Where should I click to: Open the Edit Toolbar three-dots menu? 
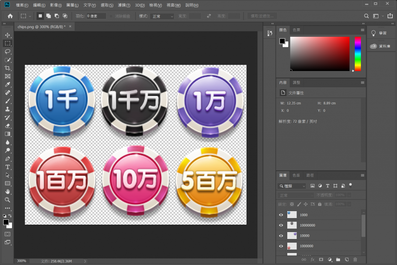(8, 208)
